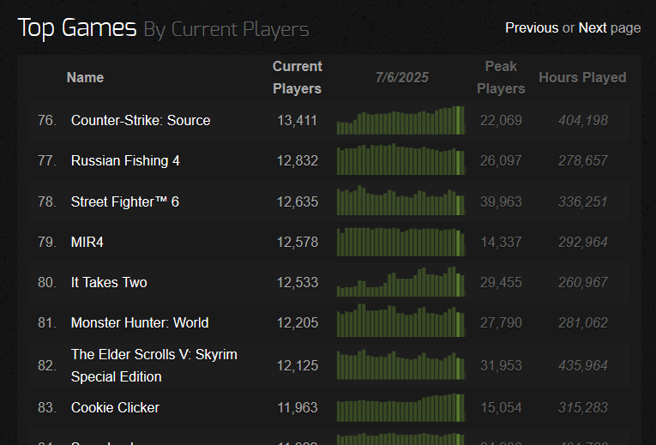Click current players value 12,832

[297, 160]
